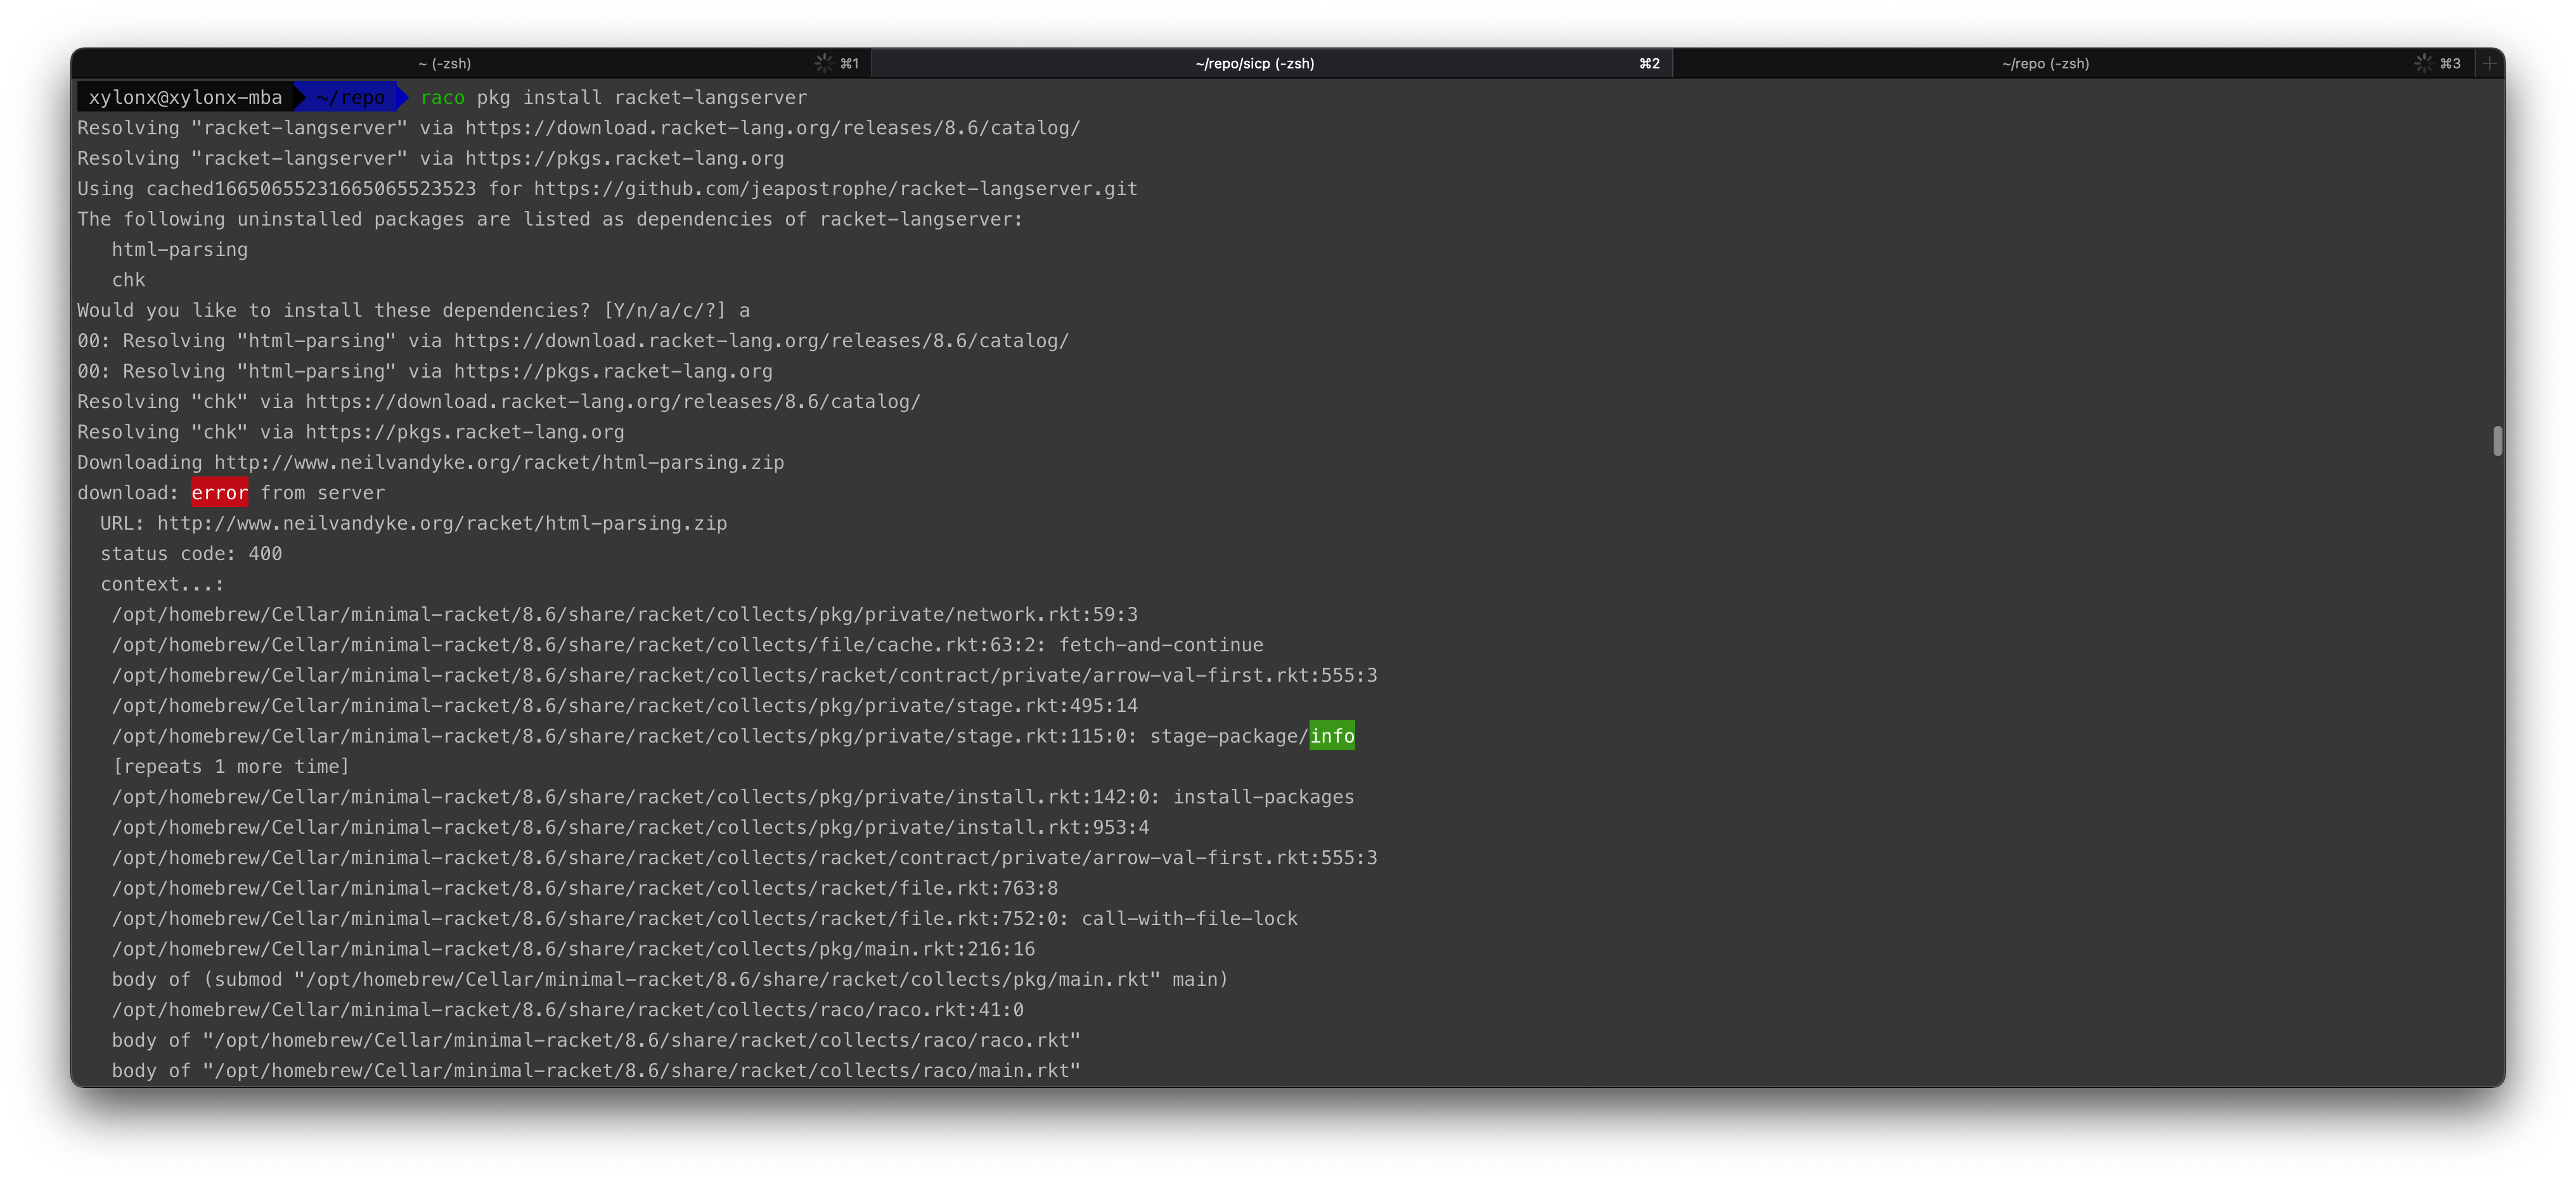The height and width of the screenshot is (1181, 2576).
Task: Click the xylonx@xylonx-mba prompt text
Action: pyautogui.click(x=185, y=98)
